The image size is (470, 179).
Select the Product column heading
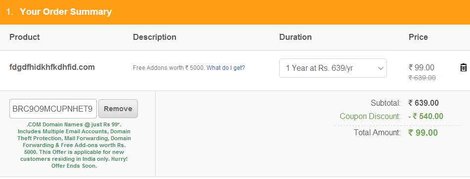pyautogui.click(x=25, y=37)
